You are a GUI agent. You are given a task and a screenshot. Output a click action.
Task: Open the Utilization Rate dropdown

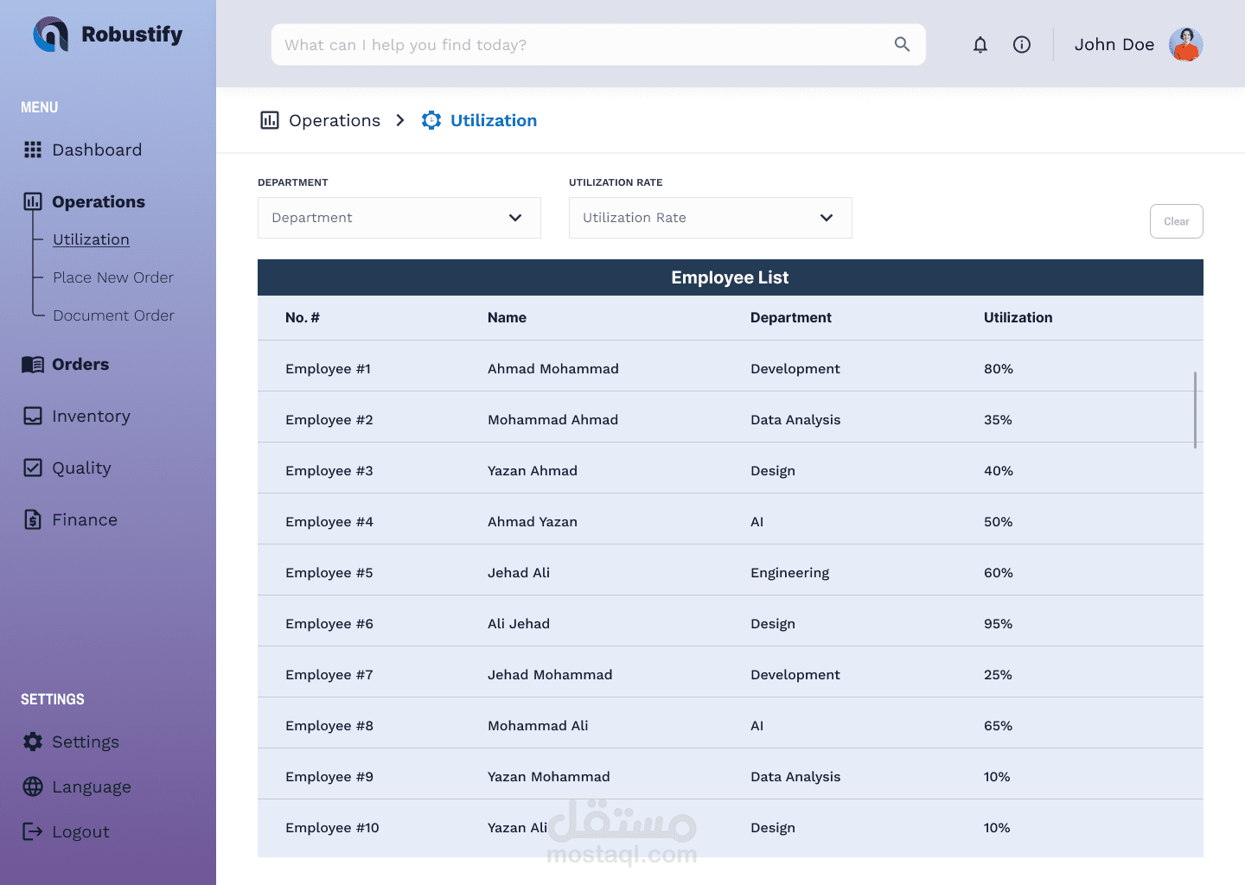pos(711,218)
